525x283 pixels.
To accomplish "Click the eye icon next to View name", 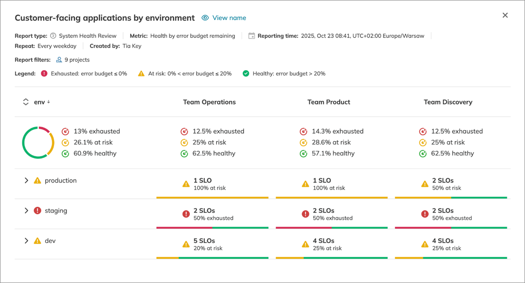I will pos(205,17).
